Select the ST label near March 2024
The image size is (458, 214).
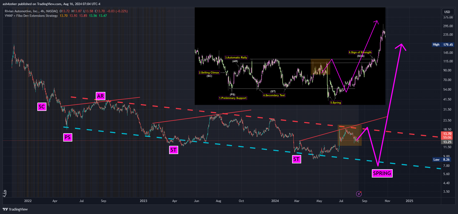point(297,159)
